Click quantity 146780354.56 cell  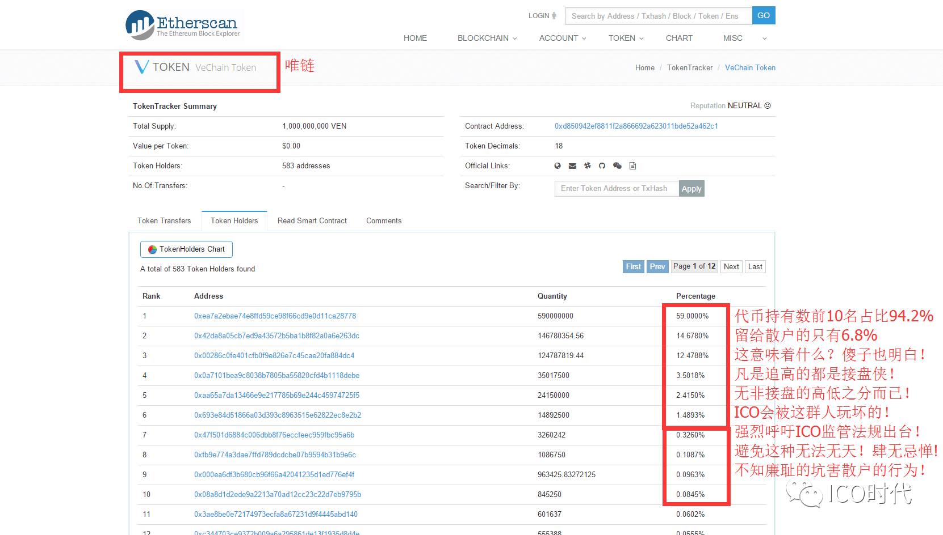tap(560, 336)
